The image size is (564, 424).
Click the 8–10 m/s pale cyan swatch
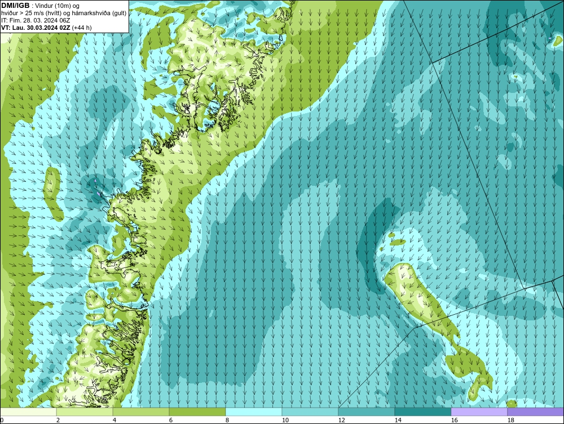254,412
